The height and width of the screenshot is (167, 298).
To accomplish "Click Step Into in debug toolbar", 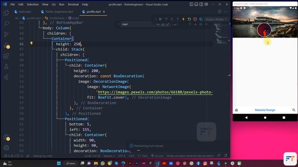I will [172, 19].
